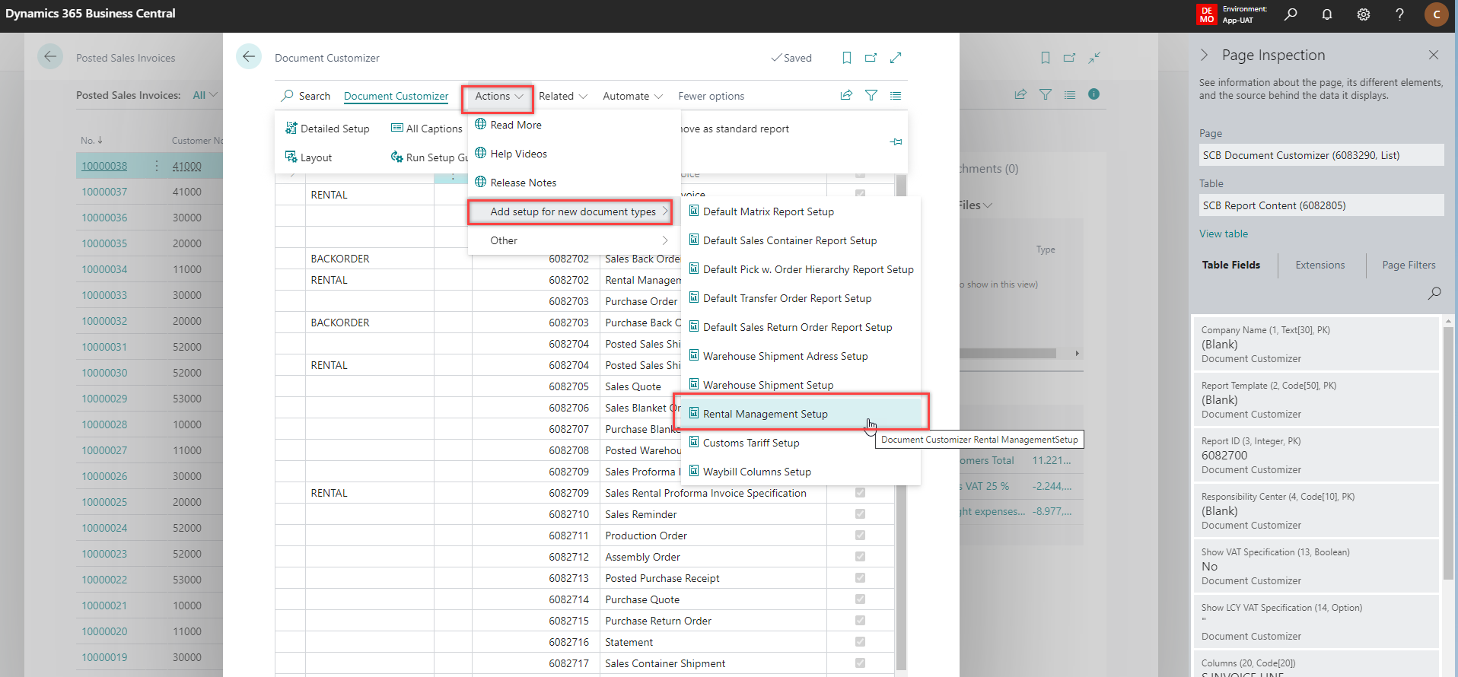The image size is (1458, 677).
Task: Click the help question mark icon
Action: (x=1399, y=14)
